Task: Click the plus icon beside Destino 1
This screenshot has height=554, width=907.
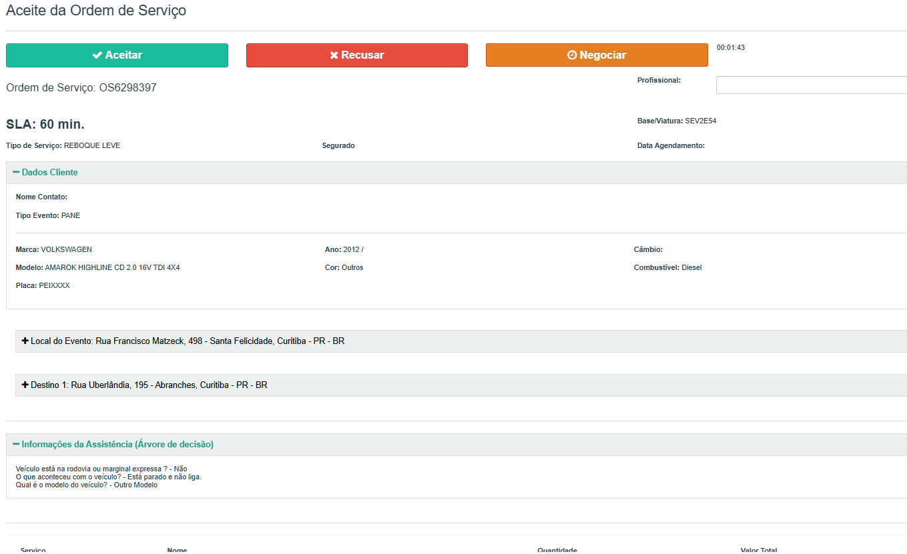Action: (x=25, y=385)
